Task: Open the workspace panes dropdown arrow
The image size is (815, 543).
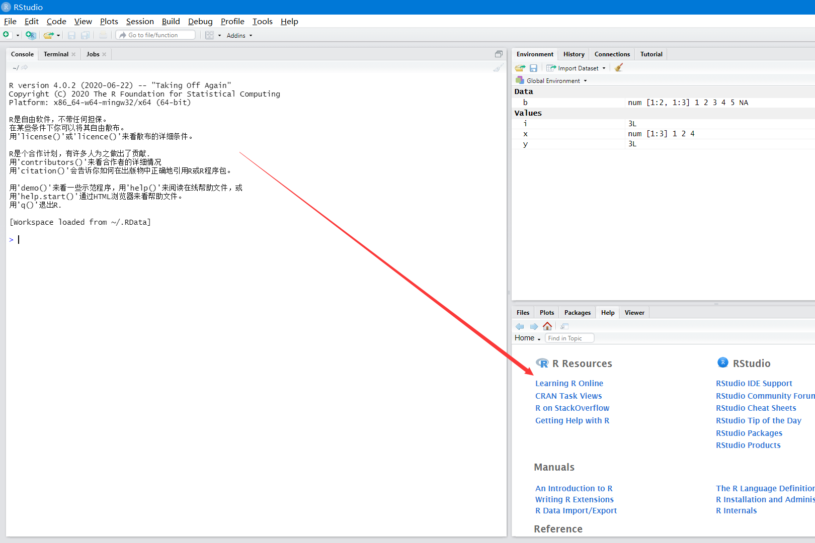Action: tap(219, 35)
